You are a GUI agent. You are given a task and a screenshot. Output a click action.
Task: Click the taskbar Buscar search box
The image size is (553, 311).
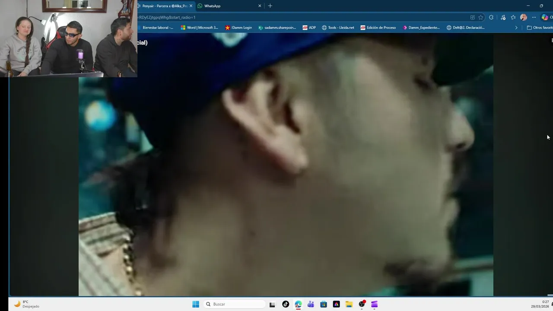tap(234, 304)
